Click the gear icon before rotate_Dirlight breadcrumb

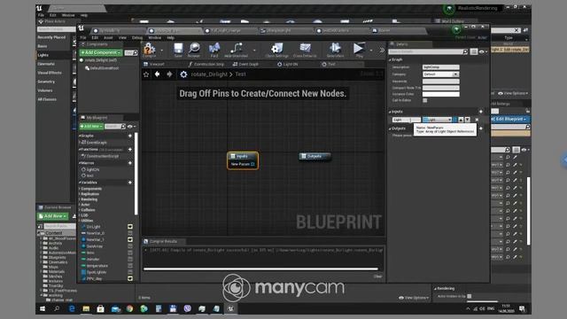coord(183,74)
